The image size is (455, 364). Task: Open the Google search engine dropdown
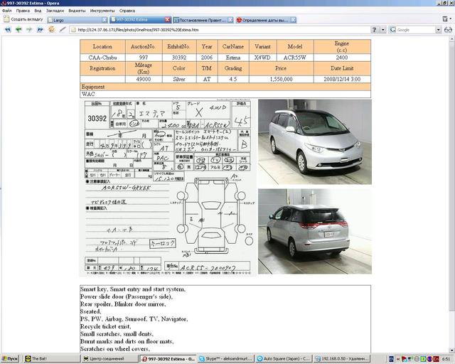coord(438,30)
